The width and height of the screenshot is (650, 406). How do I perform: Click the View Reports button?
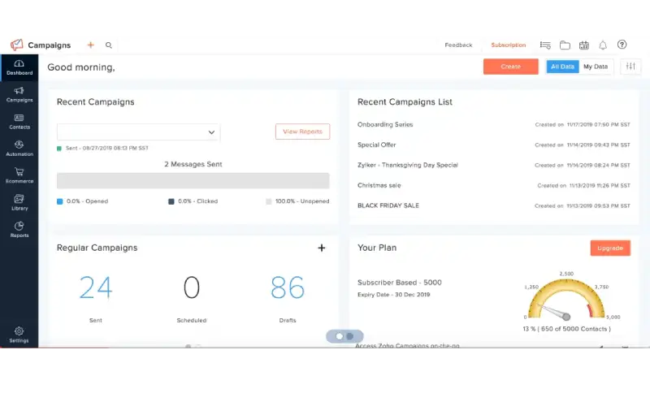coord(302,132)
